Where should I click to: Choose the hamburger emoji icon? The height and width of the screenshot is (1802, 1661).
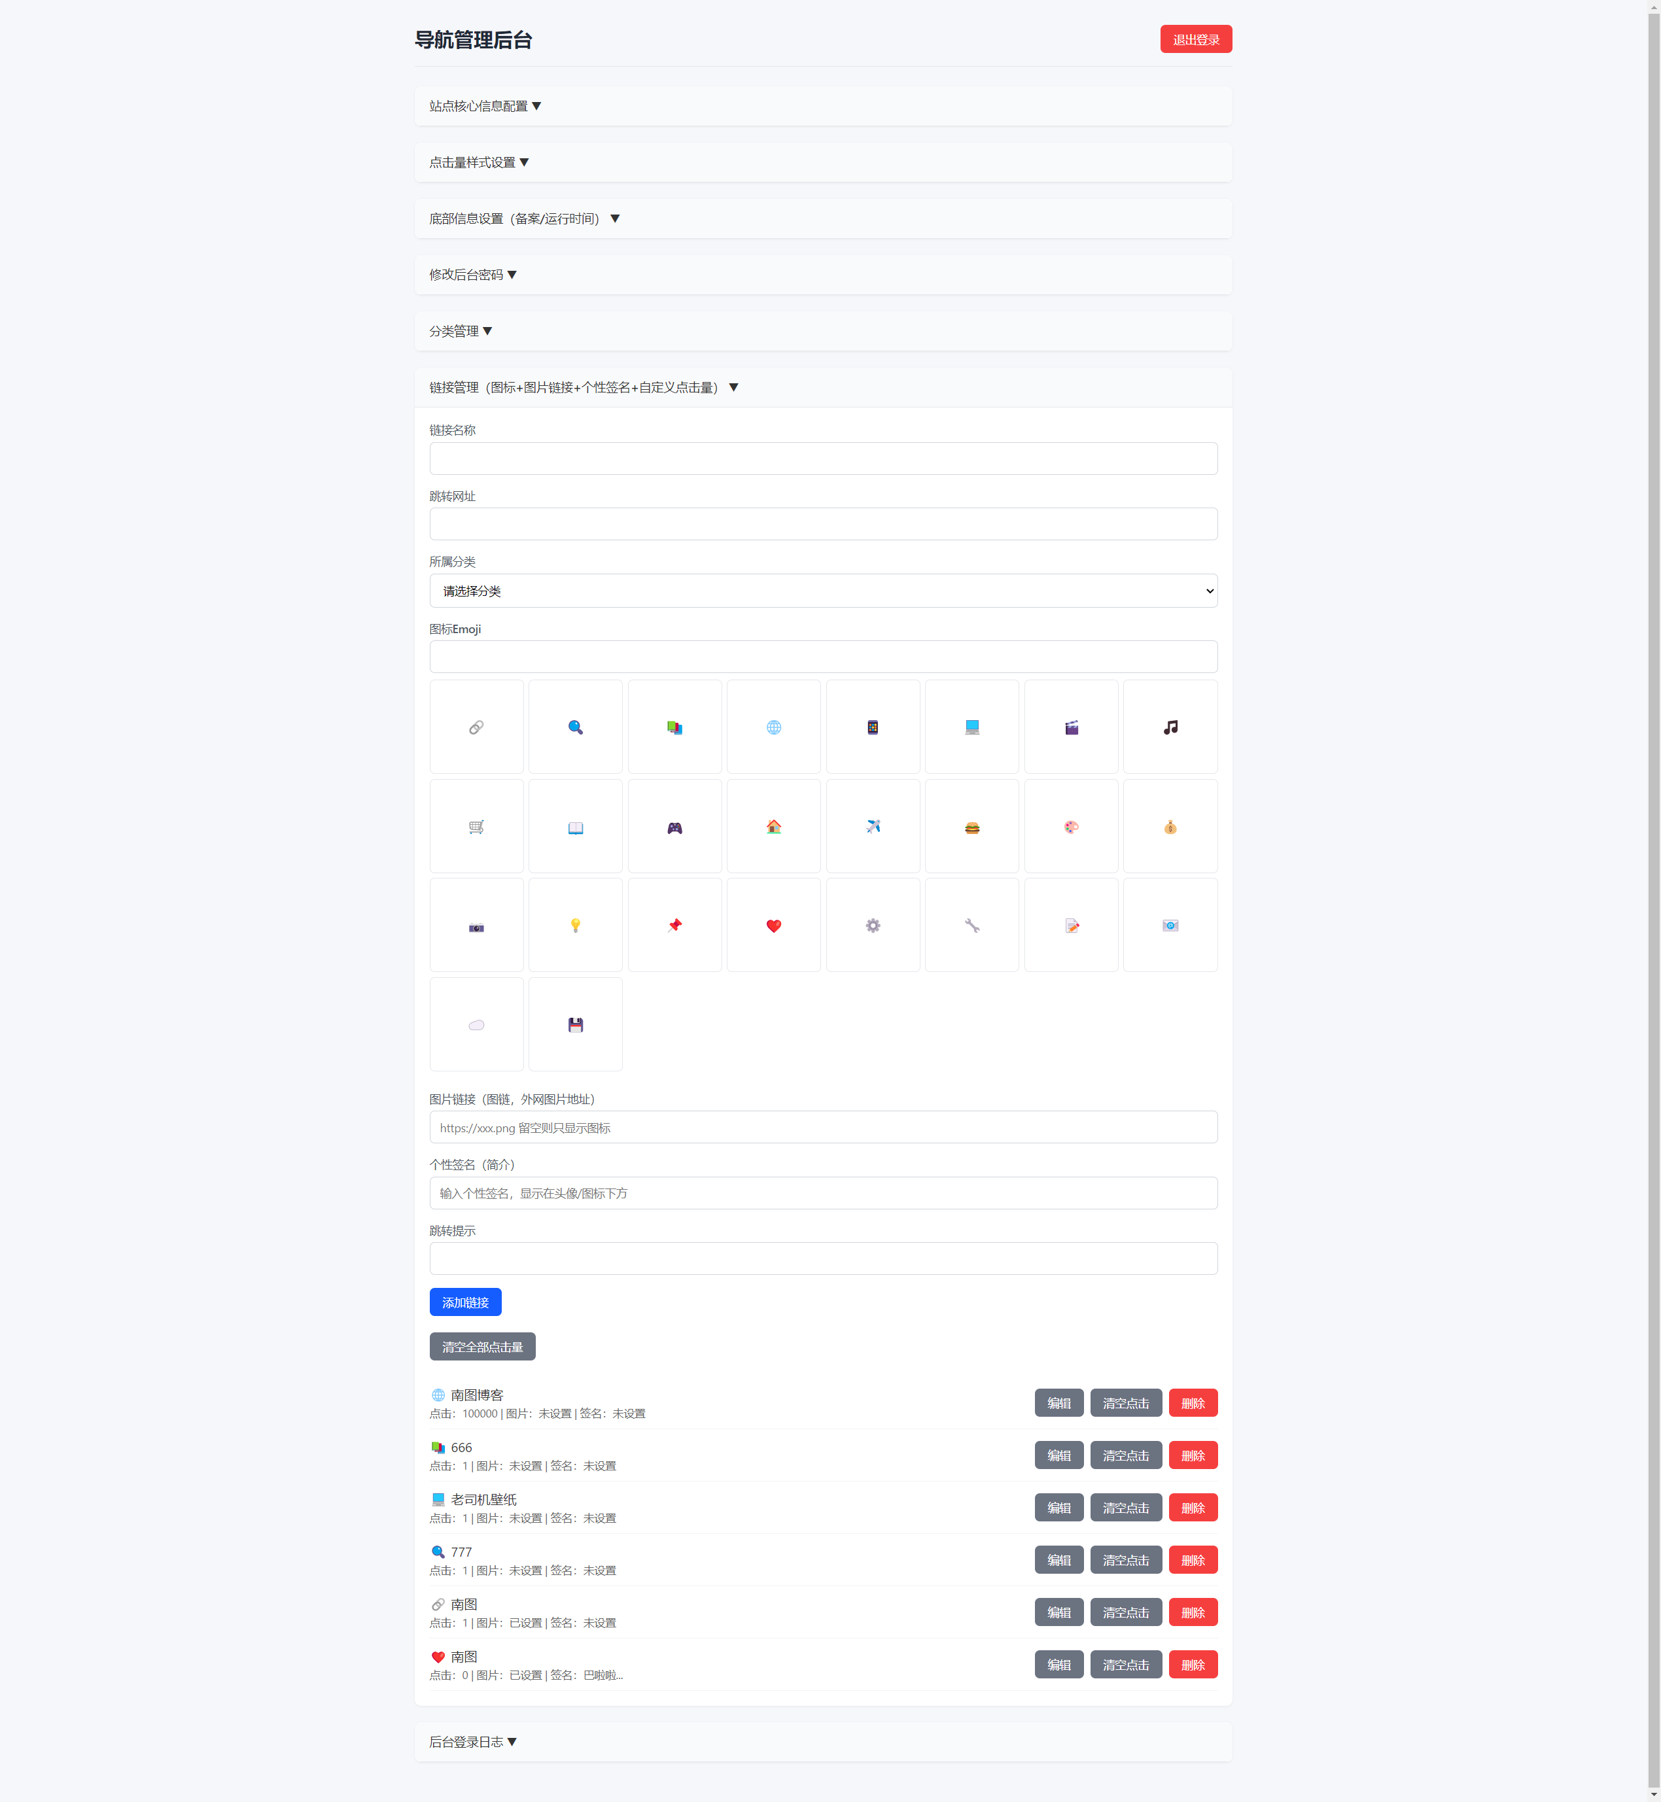tap(971, 827)
